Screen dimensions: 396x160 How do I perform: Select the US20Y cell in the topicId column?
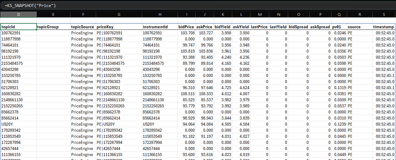(x=19, y=124)
